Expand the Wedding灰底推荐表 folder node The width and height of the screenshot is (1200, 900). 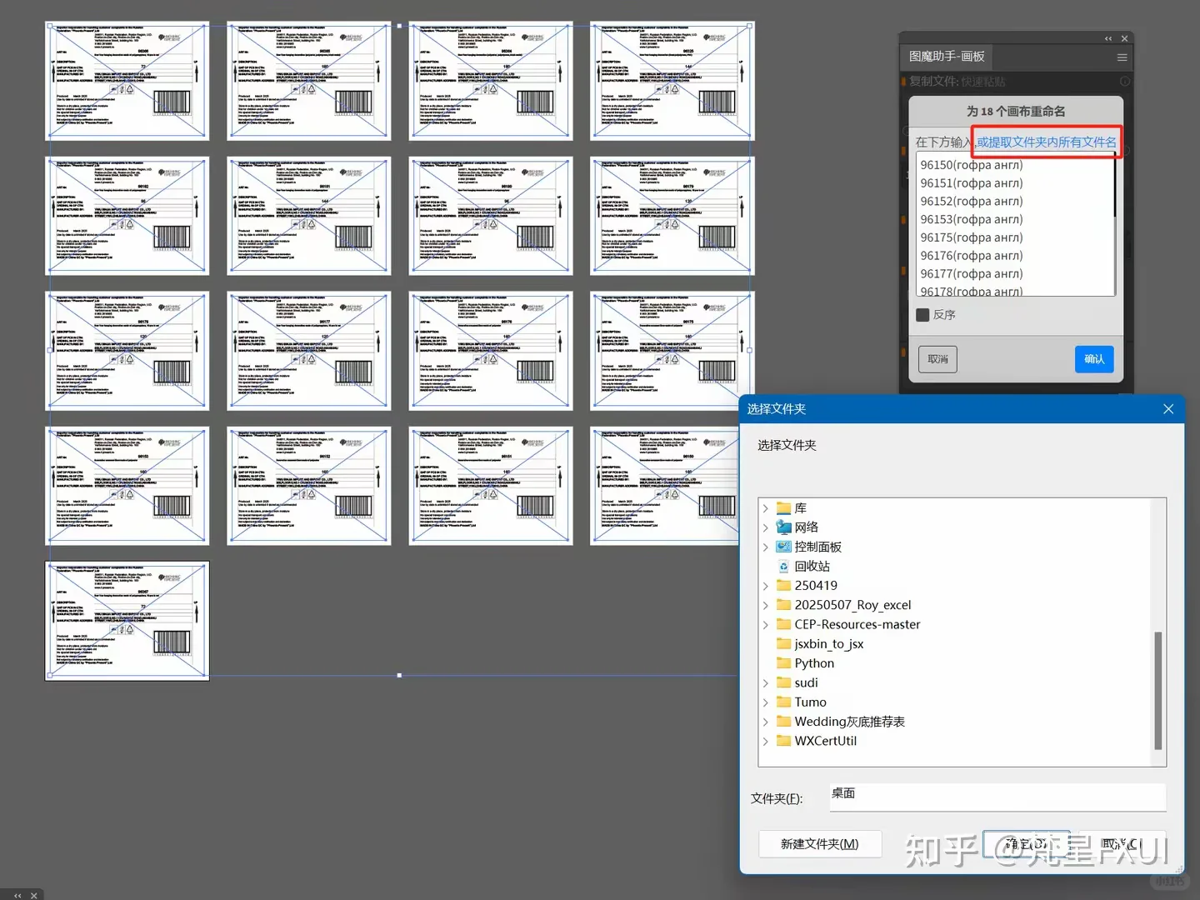click(x=766, y=722)
